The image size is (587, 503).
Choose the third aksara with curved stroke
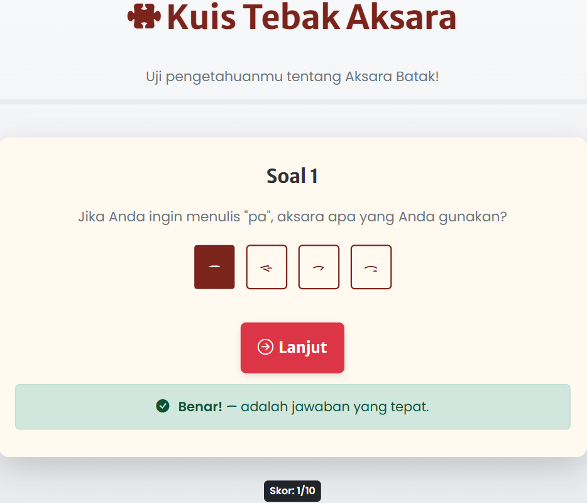click(319, 267)
